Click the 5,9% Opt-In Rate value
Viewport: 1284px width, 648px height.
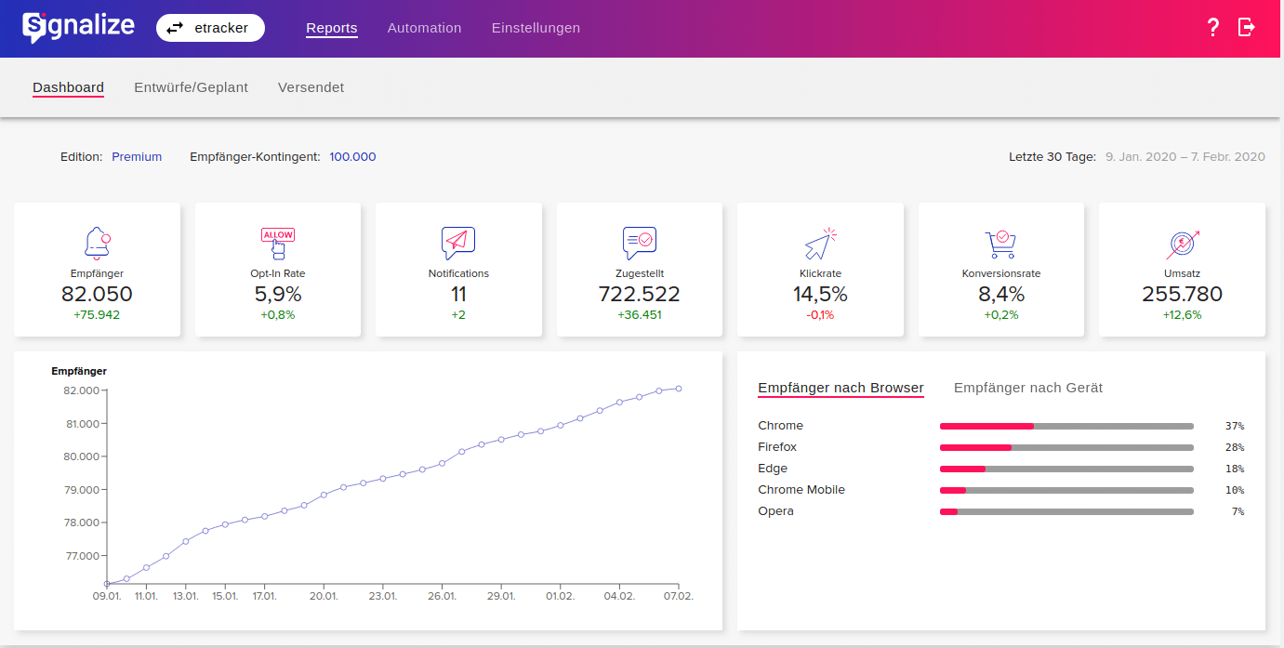(277, 295)
